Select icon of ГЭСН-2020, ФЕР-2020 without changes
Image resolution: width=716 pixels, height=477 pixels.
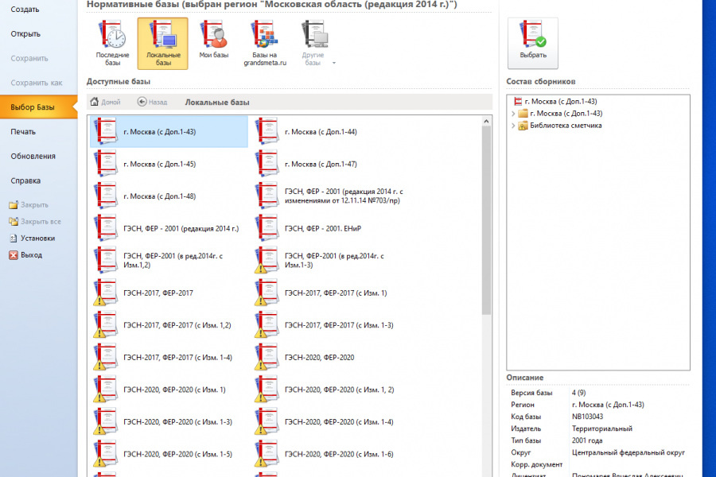click(x=267, y=357)
